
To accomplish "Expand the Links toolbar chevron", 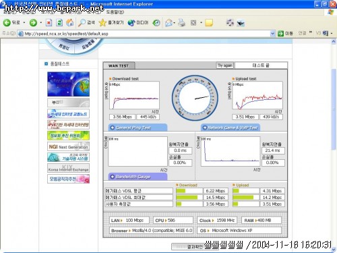I will pyautogui.click(x=311, y=32).
